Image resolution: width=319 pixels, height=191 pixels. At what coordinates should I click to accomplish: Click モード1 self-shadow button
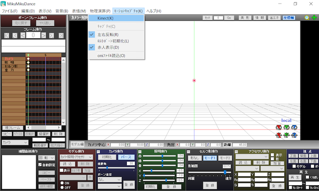coord(210,158)
